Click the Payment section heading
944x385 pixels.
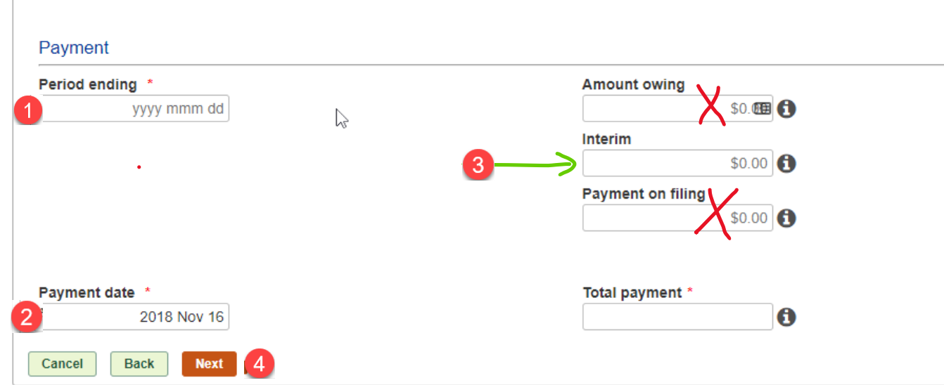click(74, 48)
